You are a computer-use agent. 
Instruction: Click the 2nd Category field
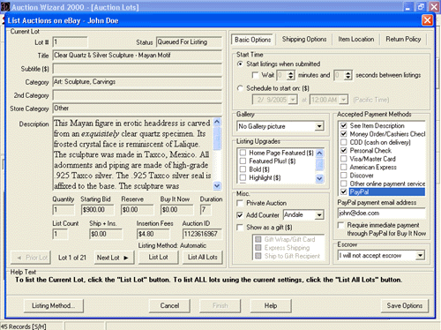(138, 95)
